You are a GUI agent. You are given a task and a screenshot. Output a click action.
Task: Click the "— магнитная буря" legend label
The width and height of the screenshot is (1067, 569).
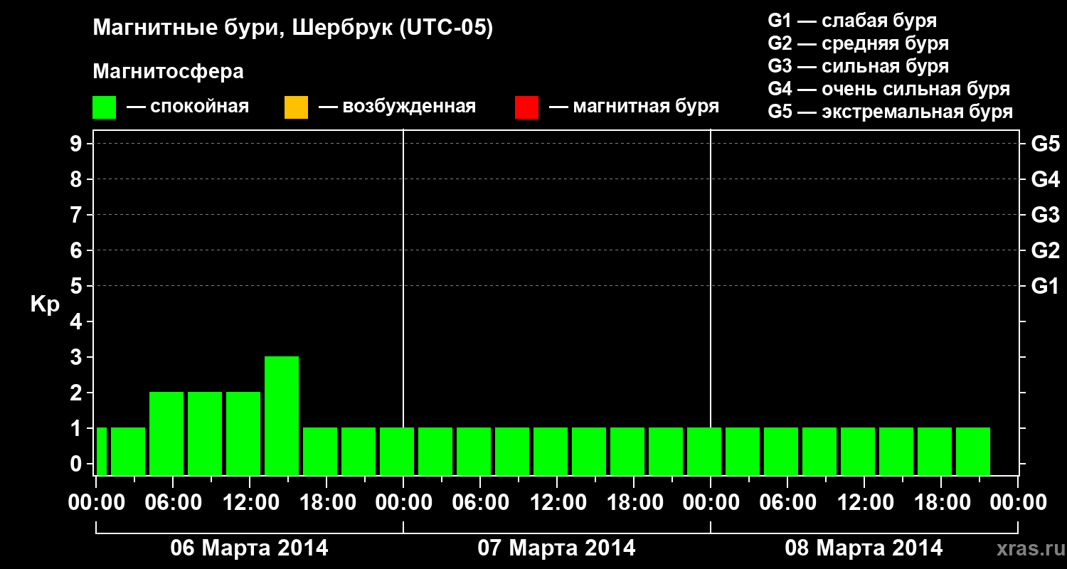(x=634, y=107)
